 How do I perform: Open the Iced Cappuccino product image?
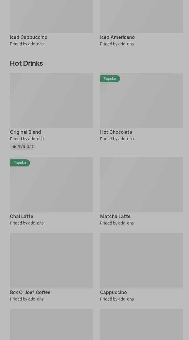coord(51,16)
